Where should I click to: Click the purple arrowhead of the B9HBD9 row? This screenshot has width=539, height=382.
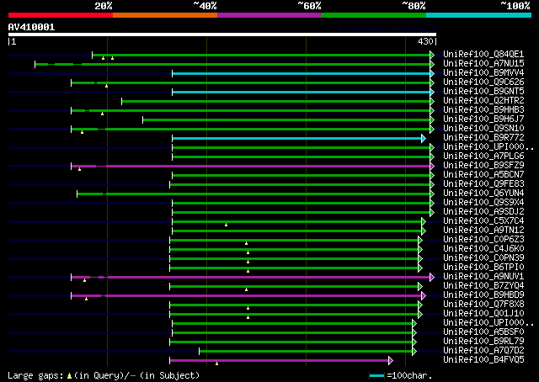click(x=424, y=296)
